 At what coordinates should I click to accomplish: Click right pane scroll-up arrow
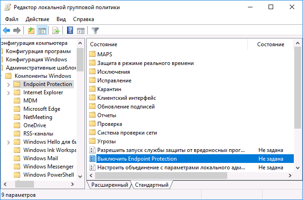297,43
